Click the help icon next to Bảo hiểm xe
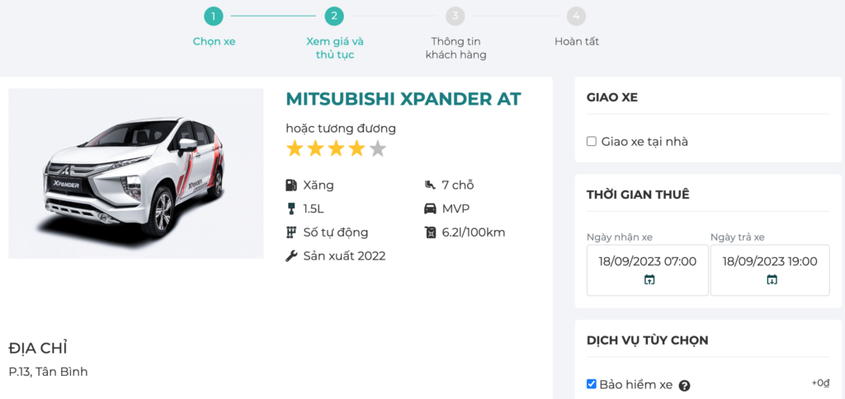Screen dimensions: 845x399 684,385
